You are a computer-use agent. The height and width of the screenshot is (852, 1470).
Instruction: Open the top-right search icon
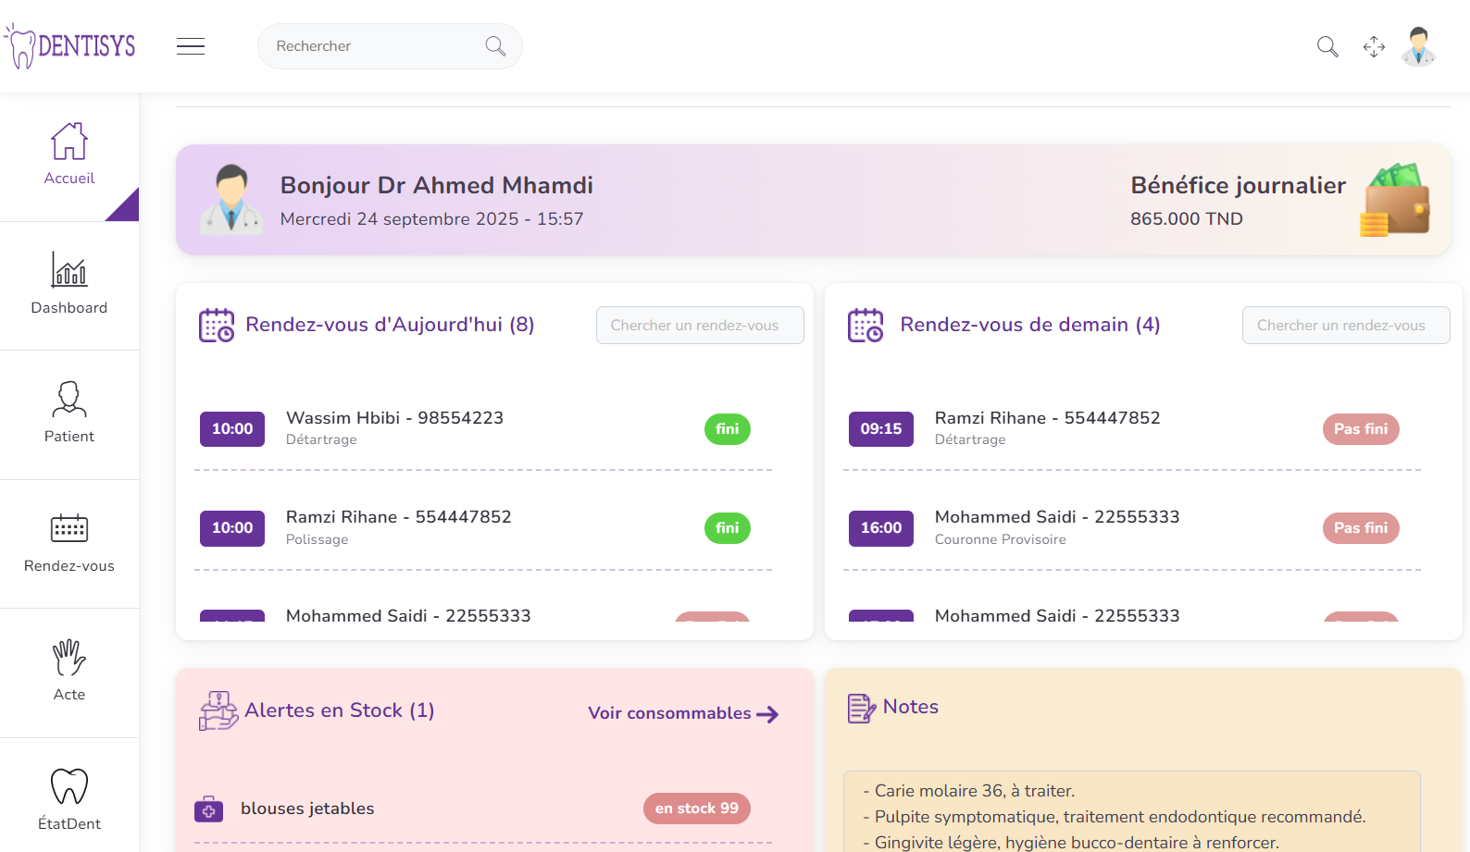coord(1327,46)
